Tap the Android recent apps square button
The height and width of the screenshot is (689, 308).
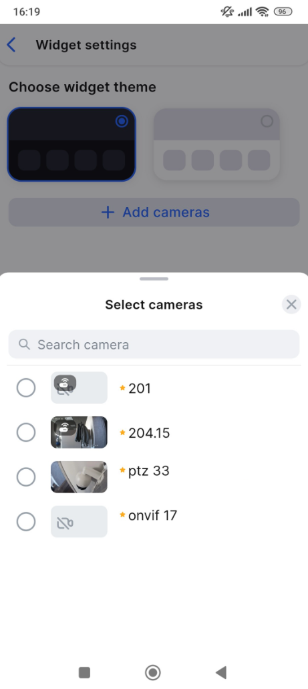tap(84, 672)
